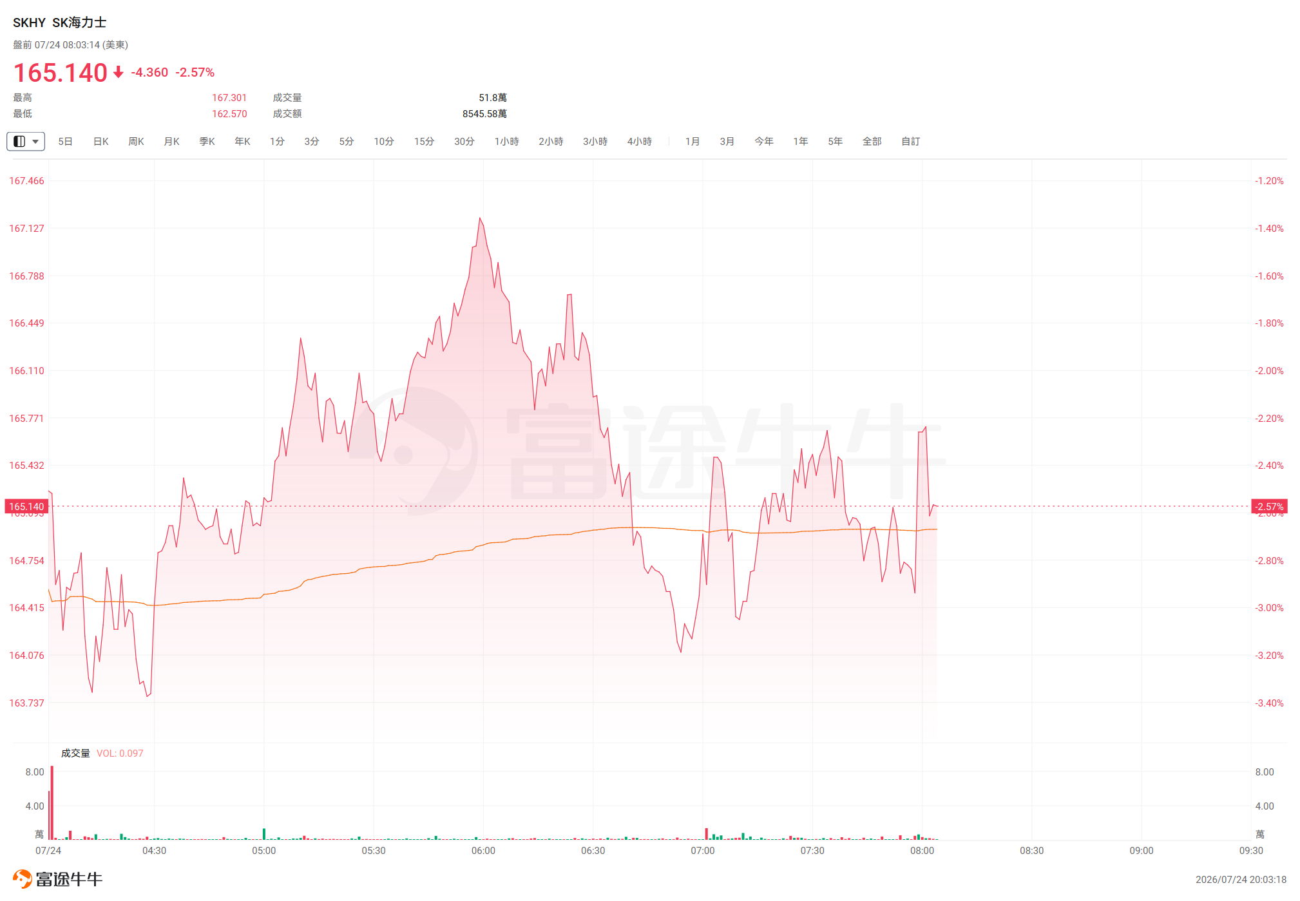The image size is (1300, 901).
Task: Pick the 3小時 interval
Action: click(595, 141)
